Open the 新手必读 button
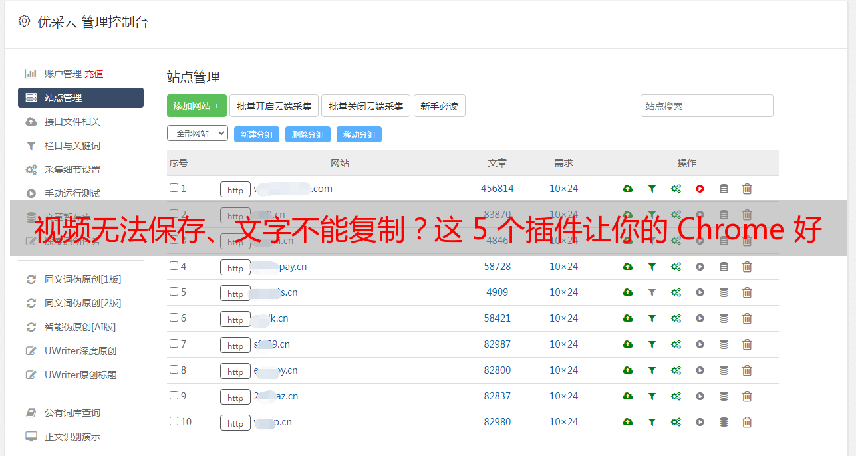856x456 pixels. (440, 106)
